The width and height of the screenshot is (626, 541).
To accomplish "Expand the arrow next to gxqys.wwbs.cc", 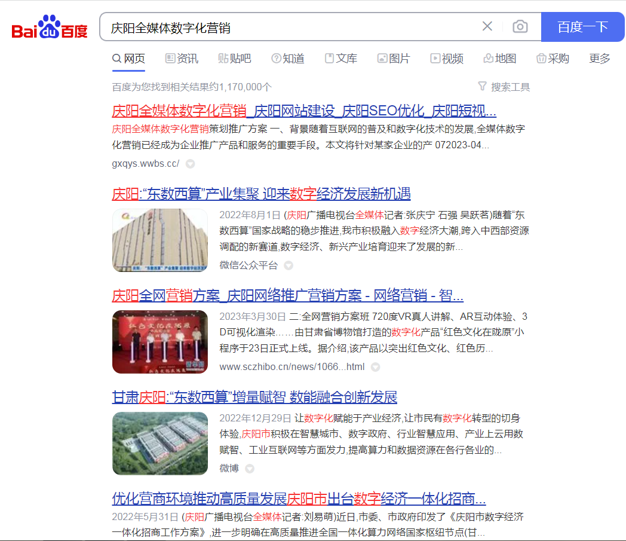I will coord(191,164).
